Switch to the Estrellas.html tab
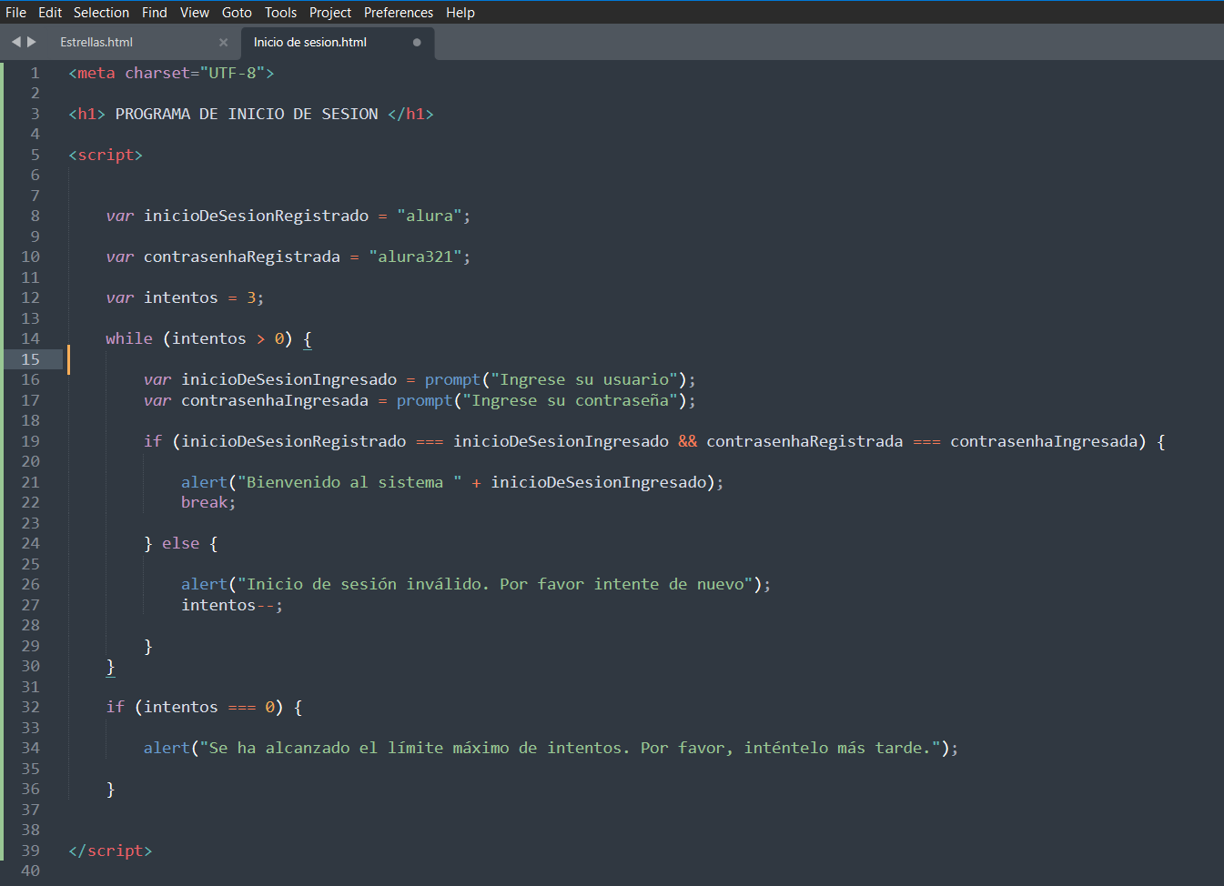The height and width of the screenshot is (886, 1224). tap(96, 43)
